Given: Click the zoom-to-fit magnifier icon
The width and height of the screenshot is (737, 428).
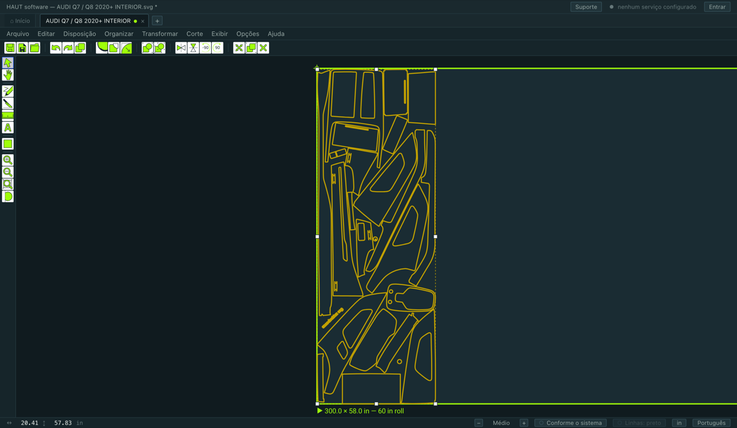Looking at the screenshot, I should [8, 184].
